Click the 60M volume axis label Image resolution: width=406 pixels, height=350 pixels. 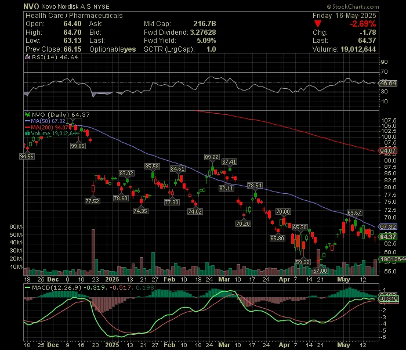(16, 227)
